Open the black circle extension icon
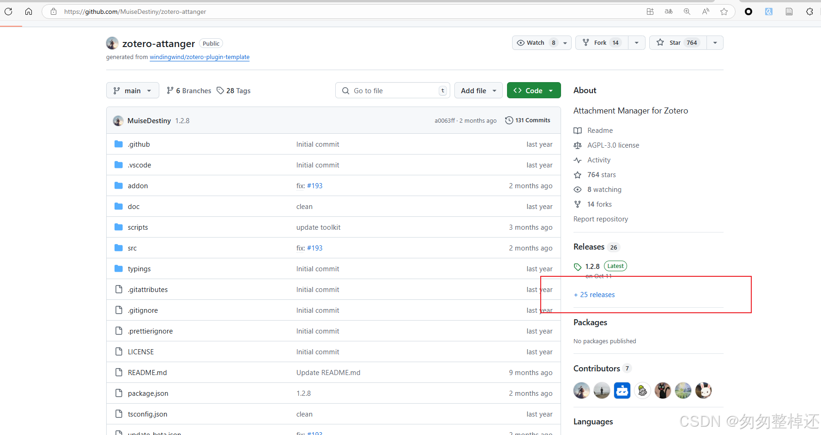This screenshot has height=435, width=821. point(749,12)
